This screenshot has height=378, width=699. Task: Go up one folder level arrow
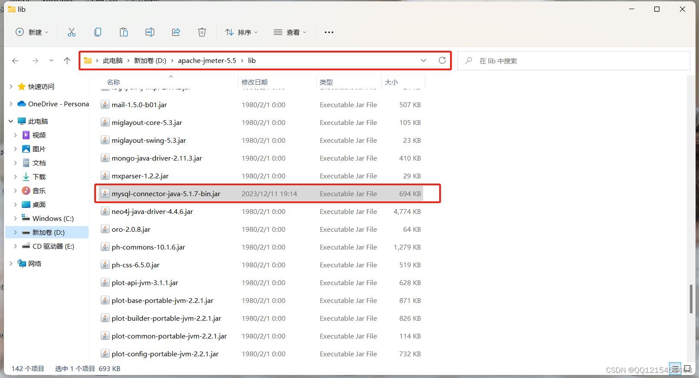pyautogui.click(x=67, y=61)
